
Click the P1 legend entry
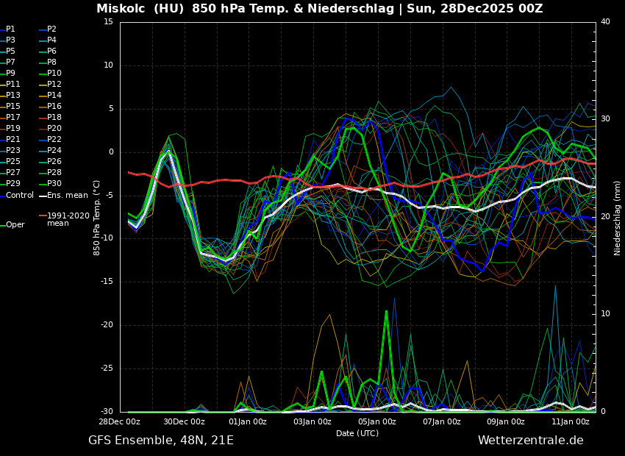[10, 29]
